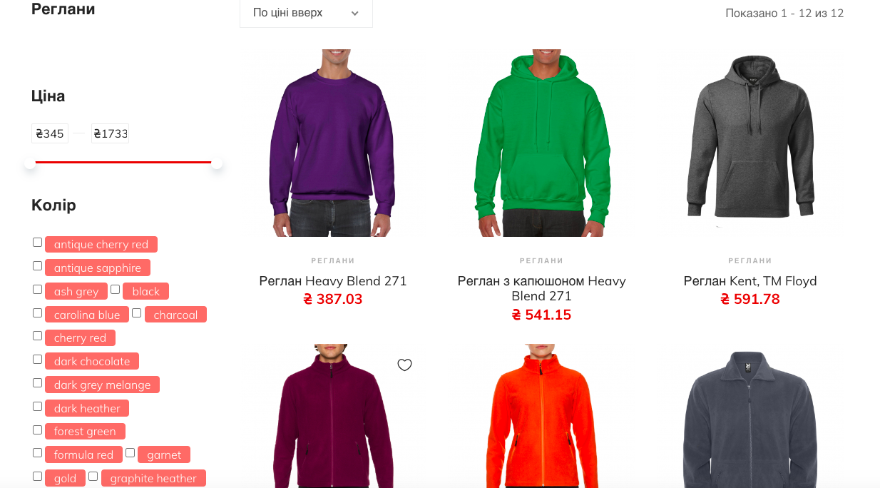Tick the black color checkbox

[x=115, y=290]
